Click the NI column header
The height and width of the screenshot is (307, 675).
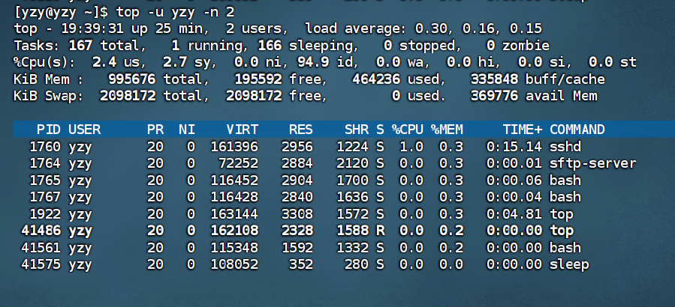point(187,130)
